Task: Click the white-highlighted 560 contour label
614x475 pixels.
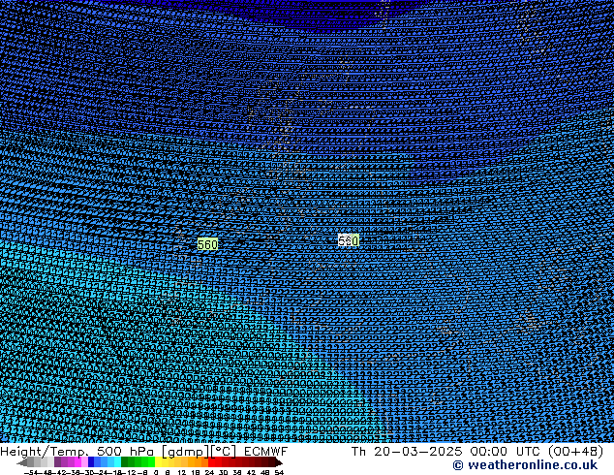Action: [348, 240]
